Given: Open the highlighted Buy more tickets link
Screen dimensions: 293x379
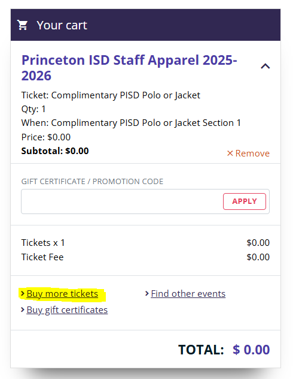Looking at the screenshot, I should point(62,294).
